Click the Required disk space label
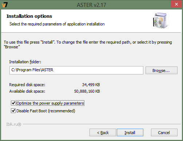The height and width of the screenshot is (141, 183). point(27,85)
